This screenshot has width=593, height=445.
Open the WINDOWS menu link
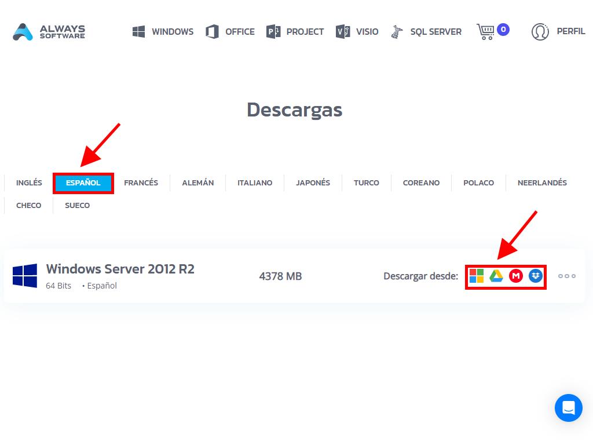coord(173,32)
